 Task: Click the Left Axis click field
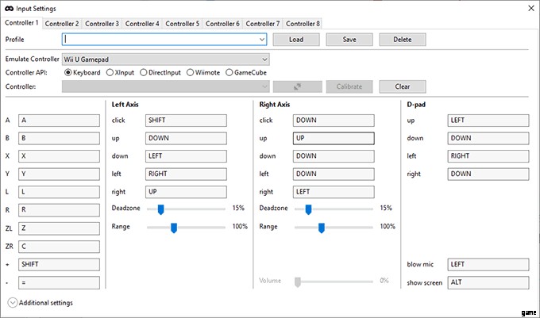(186, 121)
